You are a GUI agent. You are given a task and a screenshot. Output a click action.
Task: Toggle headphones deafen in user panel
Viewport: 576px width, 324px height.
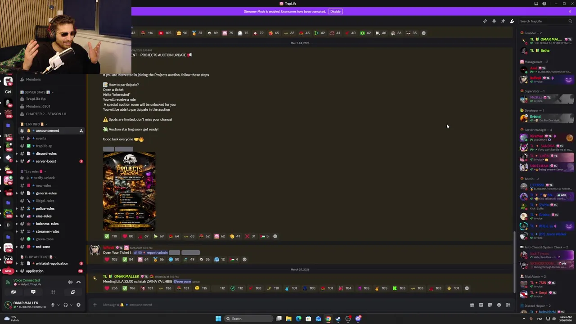pos(65,305)
